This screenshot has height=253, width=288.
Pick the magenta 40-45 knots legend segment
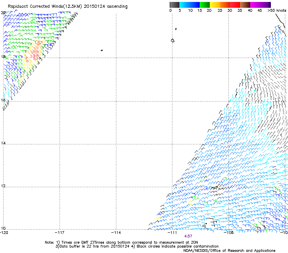[x=255, y=5]
